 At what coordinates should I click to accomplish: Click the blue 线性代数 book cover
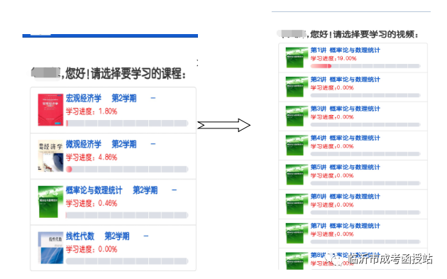[50, 248]
